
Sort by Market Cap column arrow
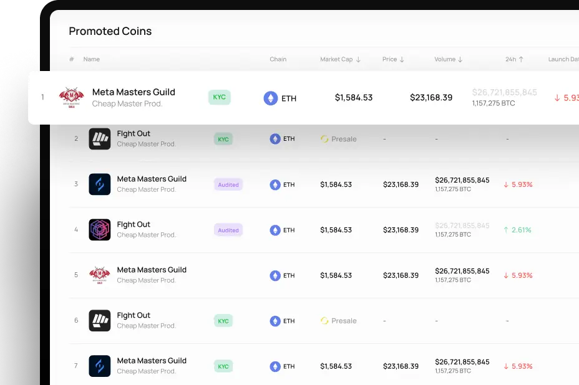click(358, 59)
